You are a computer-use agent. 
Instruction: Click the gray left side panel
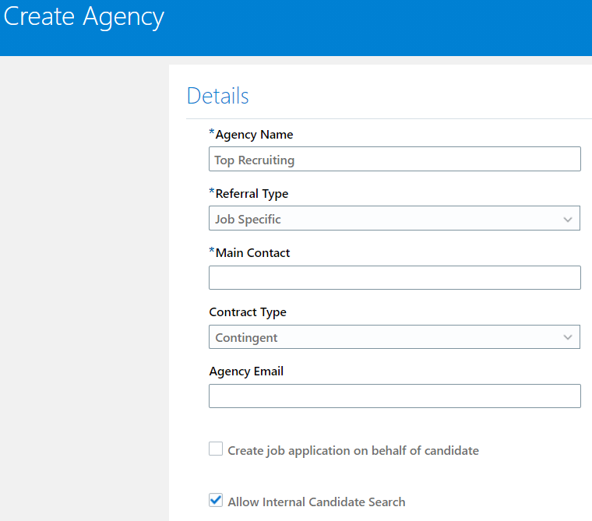[84, 288]
